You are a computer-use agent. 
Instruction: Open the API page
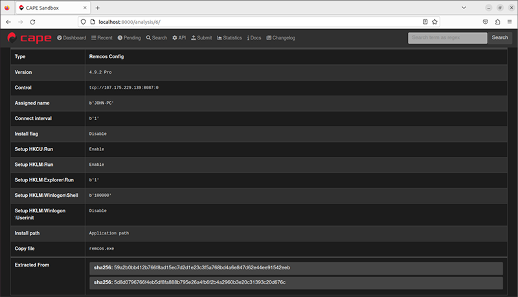click(179, 38)
